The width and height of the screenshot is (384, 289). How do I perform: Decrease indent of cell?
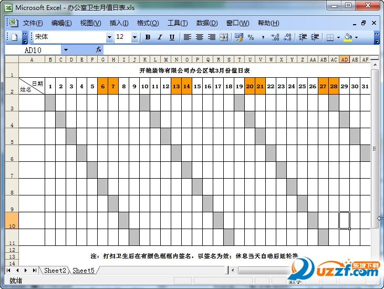303,37
